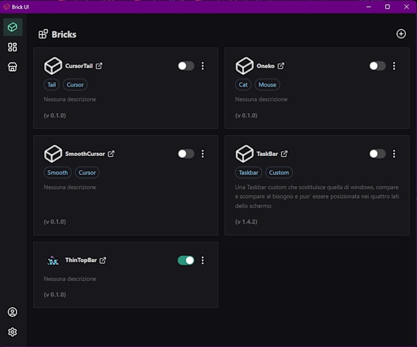Screen dimensions: 417x347
Task: Click the Custom tag on TaskBar card
Action: click(278, 173)
